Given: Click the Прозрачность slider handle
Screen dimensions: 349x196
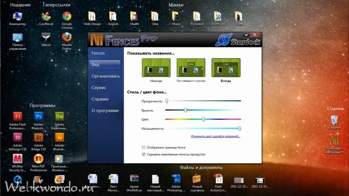Looking at the screenshot, I should tap(166, 101).
